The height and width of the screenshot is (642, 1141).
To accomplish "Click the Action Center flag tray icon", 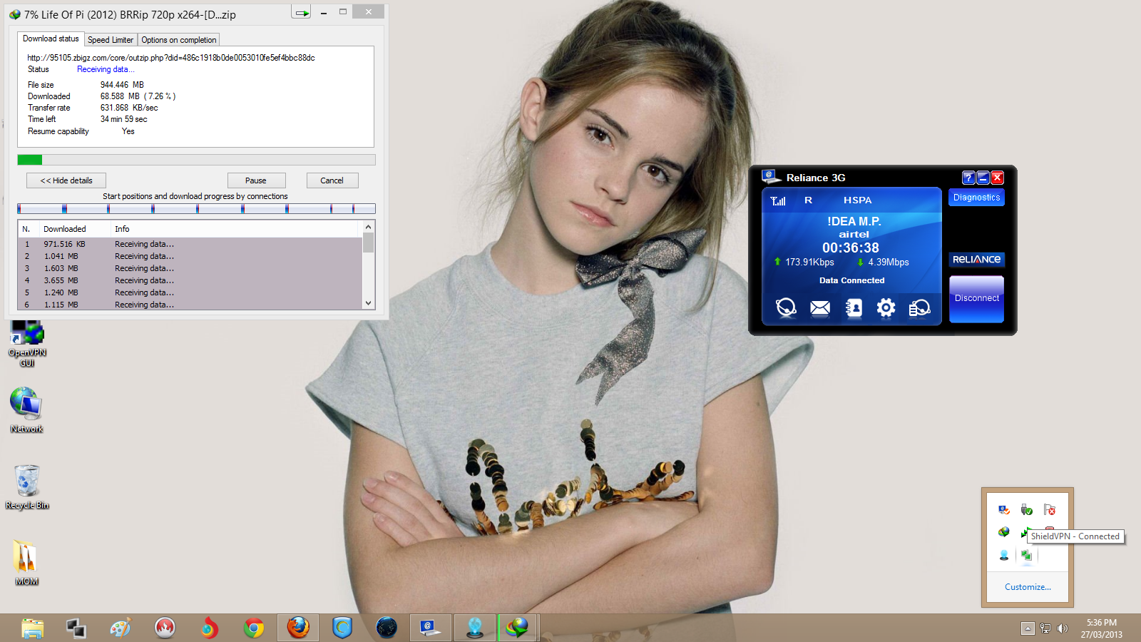I will click(1050, 509).
